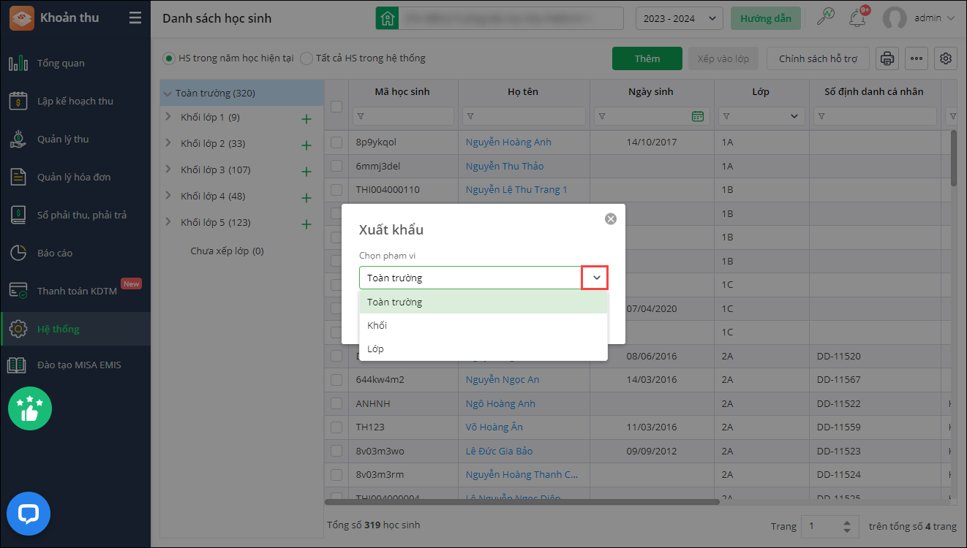Open the 2023 - 2024 school year dropdown
967x548 pixels.
click(x=679, y=18)
